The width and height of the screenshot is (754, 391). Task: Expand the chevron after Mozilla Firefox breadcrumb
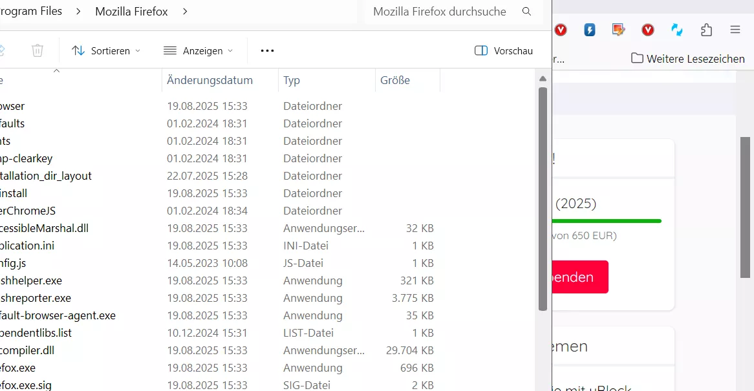pos(185,12)
